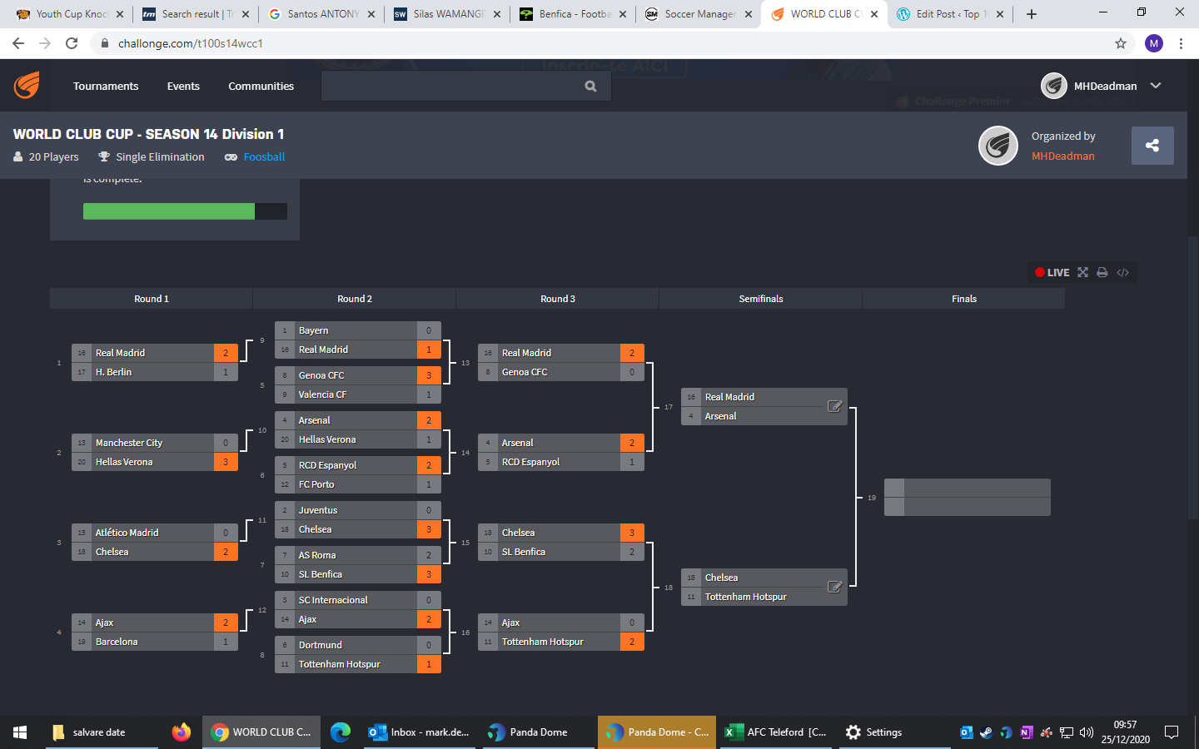This screenshot has height=749, width=1199.
Task: Open the Chrome three-dot menu
Action: (1181, 43)
